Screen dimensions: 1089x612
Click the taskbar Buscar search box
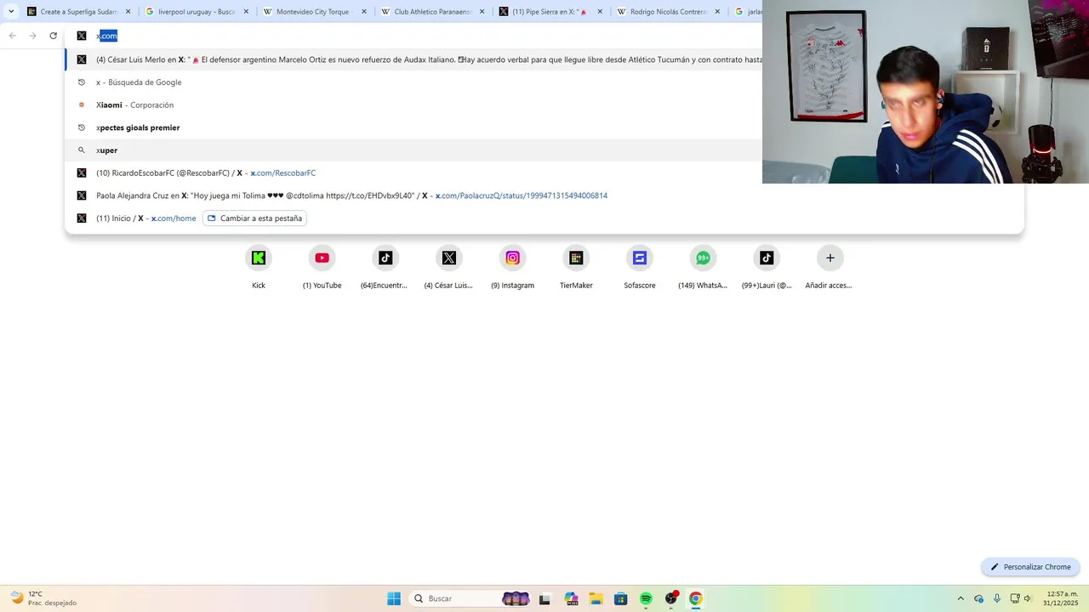470,598
